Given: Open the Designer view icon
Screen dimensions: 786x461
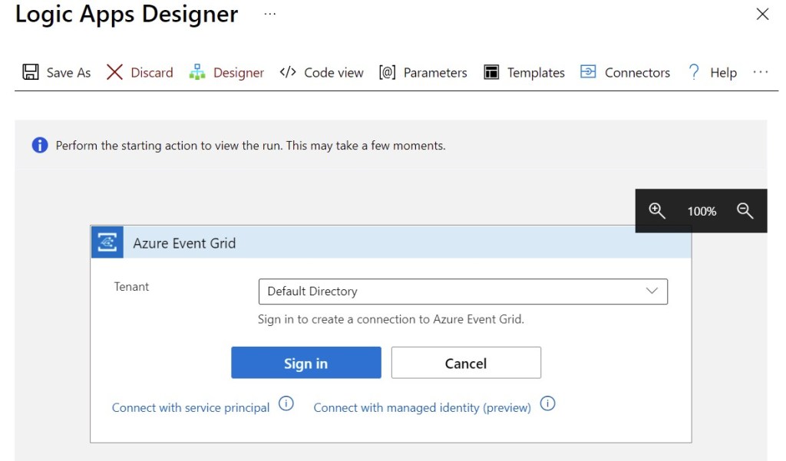Looking at the screenshot, I should (x=197, y=72).
